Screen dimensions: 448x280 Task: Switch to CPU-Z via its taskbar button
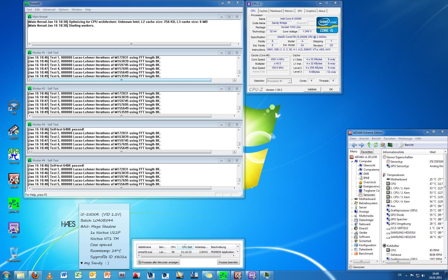(x=252, y=275)
